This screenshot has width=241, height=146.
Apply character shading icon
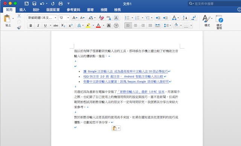(109, 26)
